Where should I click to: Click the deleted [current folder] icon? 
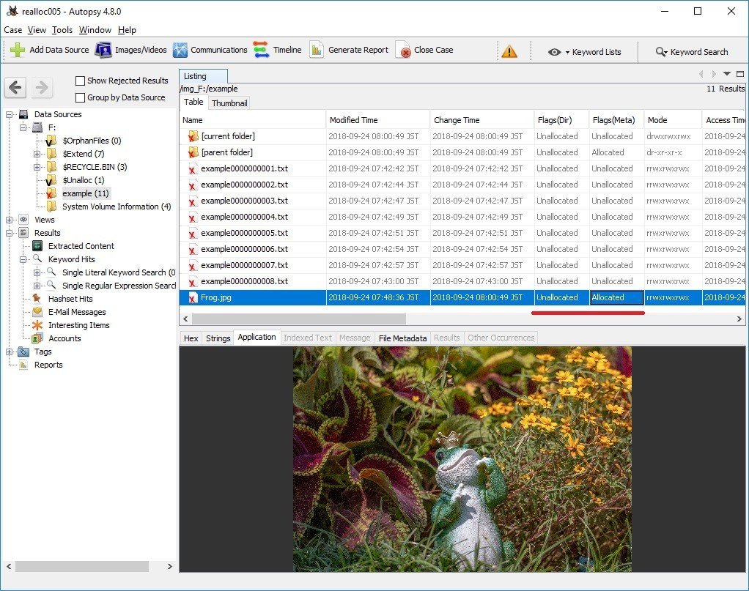193,136
